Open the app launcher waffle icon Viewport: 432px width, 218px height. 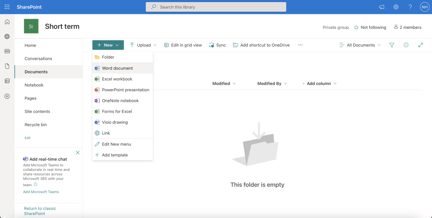(x=7, y=7)
